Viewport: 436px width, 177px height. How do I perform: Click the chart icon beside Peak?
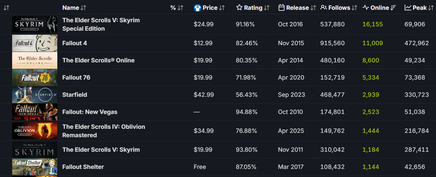click(408, 7)
